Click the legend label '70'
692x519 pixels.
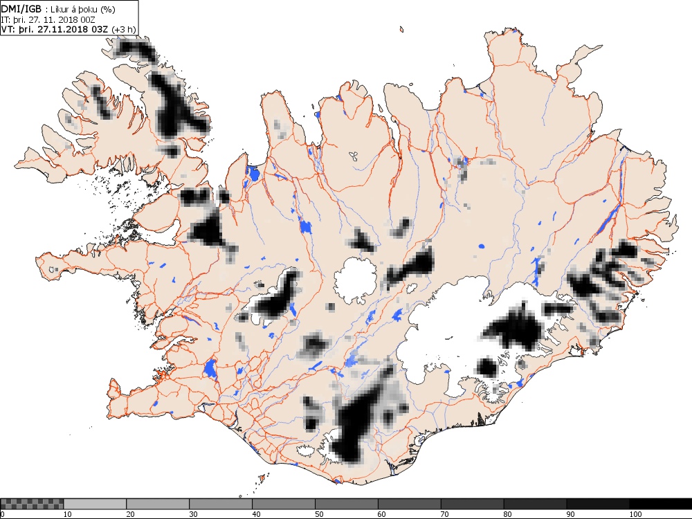click(445, 514)
